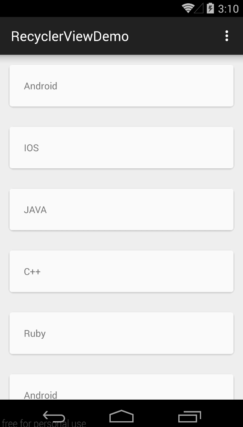243x427 pixels.
Task: Click empty action bar space beside title
Action: [x=174, y=36]
